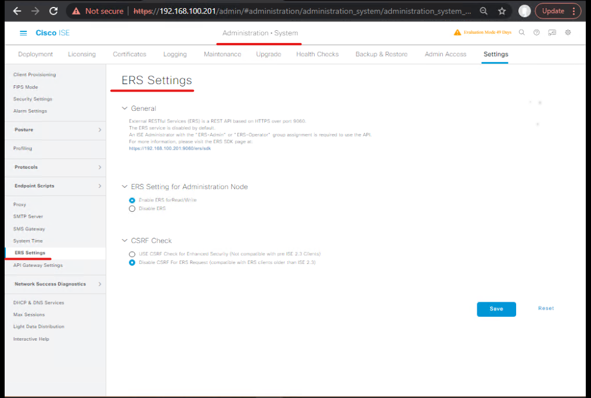
Task: Open Light Data Distribution settings
Action: click(x=39, y=327)
